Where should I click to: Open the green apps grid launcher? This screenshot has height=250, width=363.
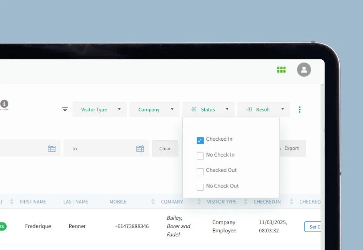click(x=281, y=69)
